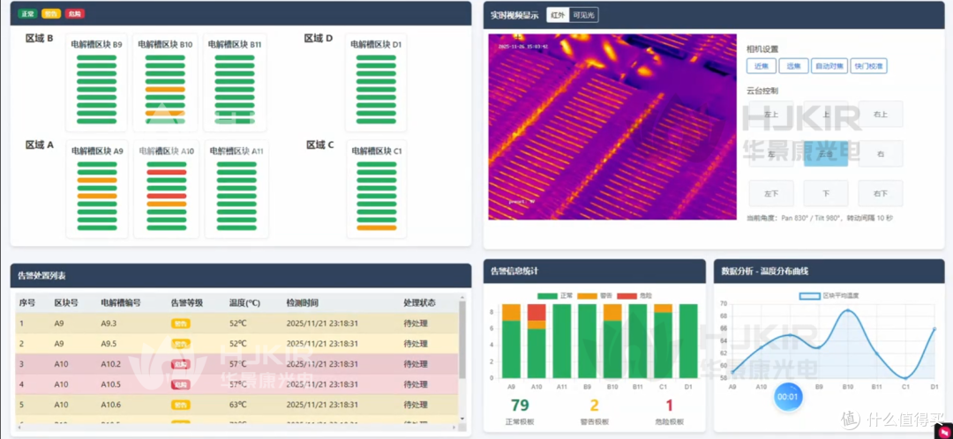Toggle 区块平均温度 series in line chart legend
Image resolution: width=953 pixels, height=439 pixels.
(829, 295)
